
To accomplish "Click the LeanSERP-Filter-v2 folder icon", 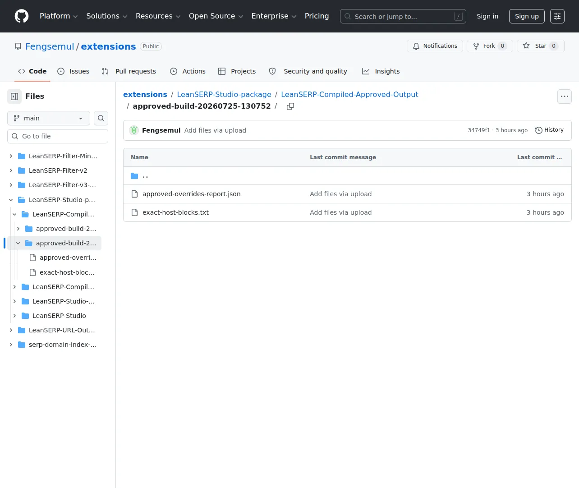I will click(x=22, y=170).
